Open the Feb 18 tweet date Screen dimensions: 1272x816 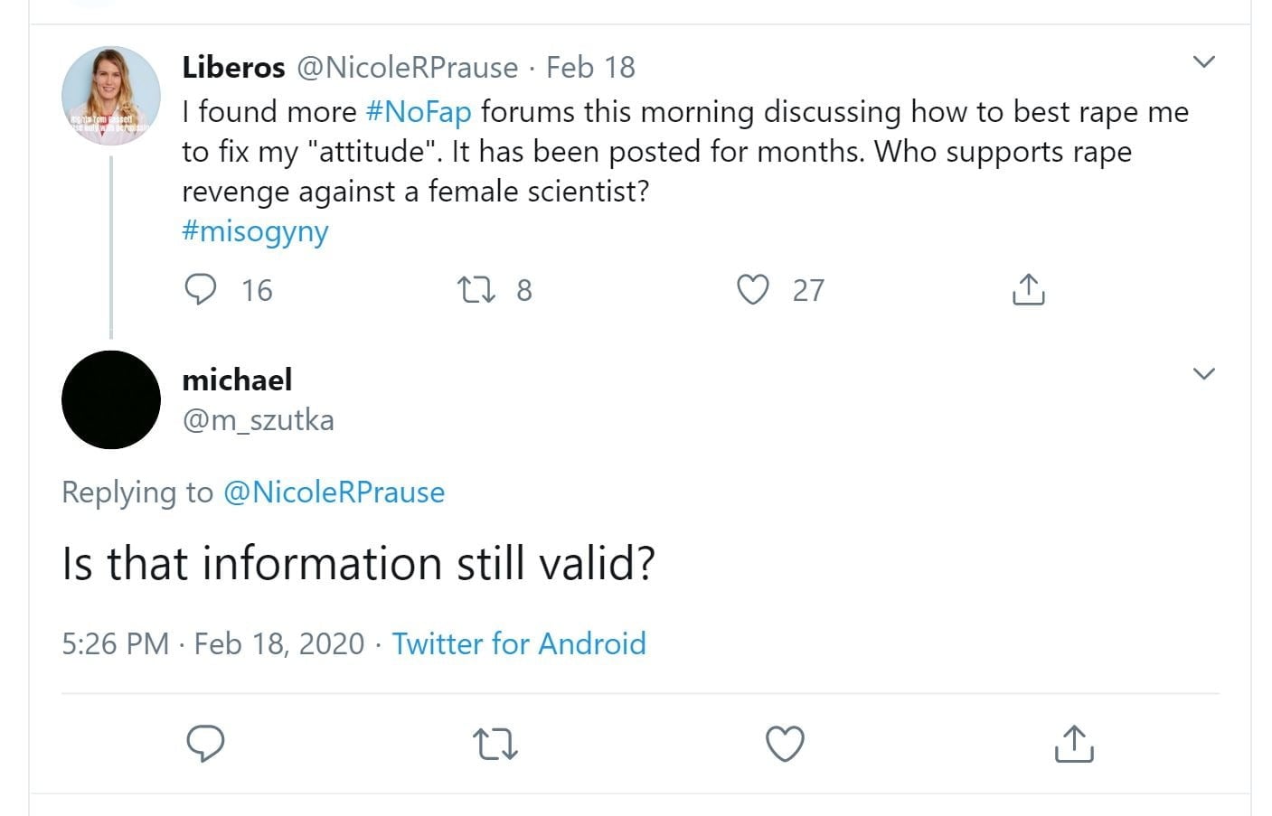pos(590,67)
